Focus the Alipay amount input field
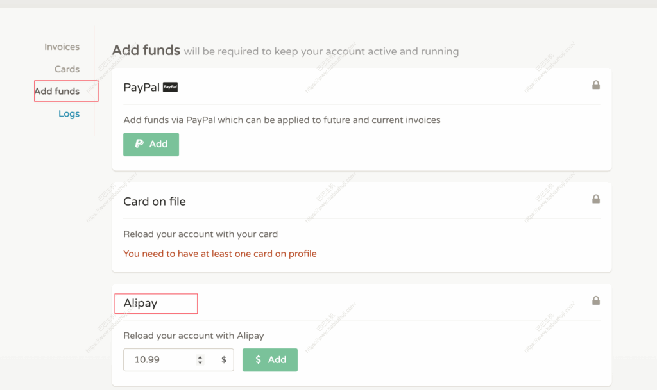The width and height of the screenshot is (657, 390). [160, 360]
